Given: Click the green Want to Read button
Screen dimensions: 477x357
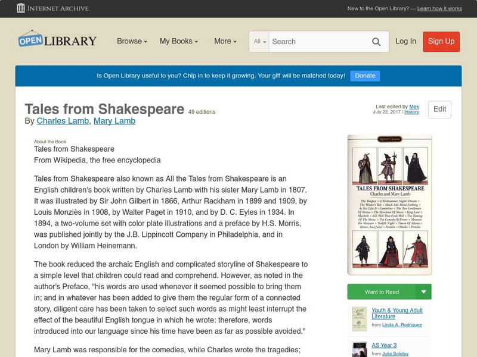Looking at the screenshot, I should point(382,292).
